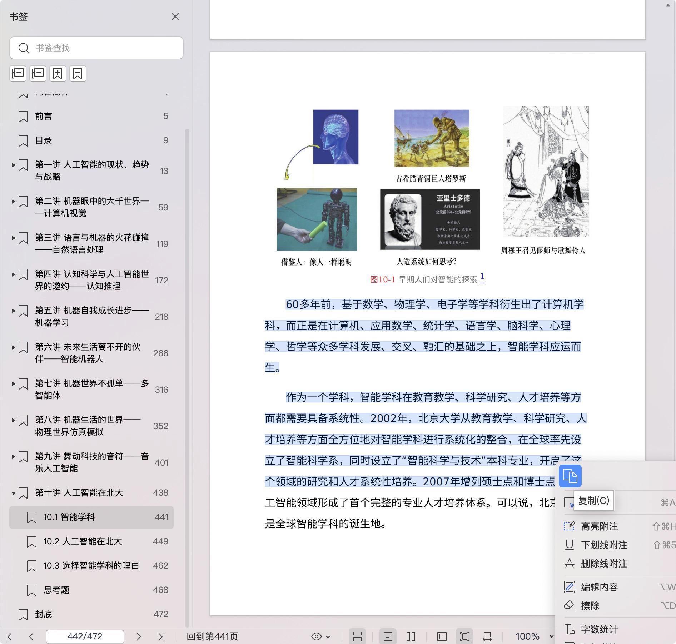The height and width of the screenshot is (644, 676).
Task: Select 下划线附注 in the context menu
Action: click(x=604, y=545)
